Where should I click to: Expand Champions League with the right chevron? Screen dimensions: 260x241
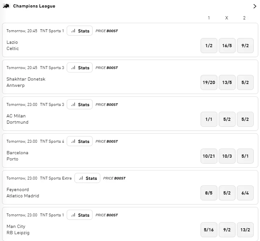tap(255, 6)
